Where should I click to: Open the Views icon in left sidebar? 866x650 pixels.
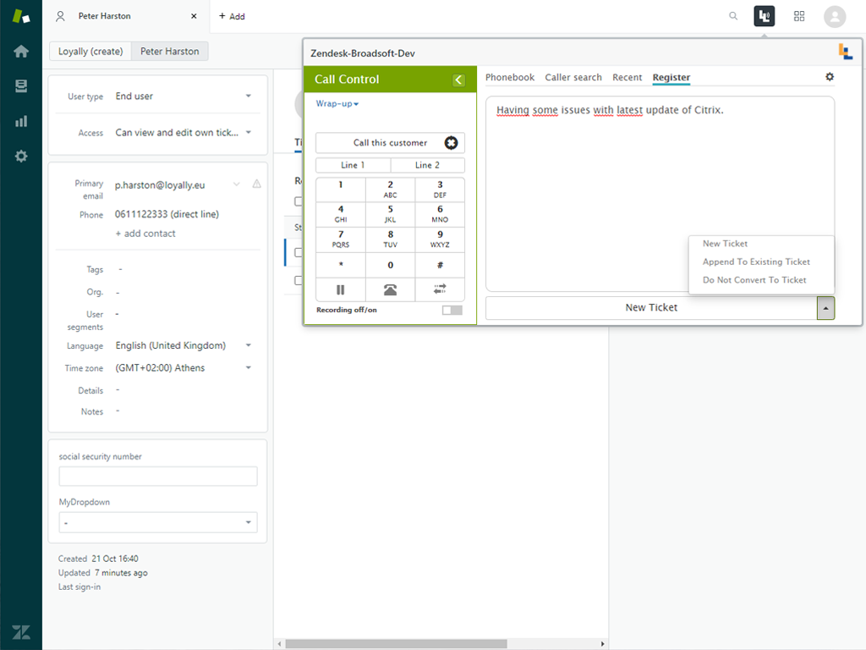21,86
